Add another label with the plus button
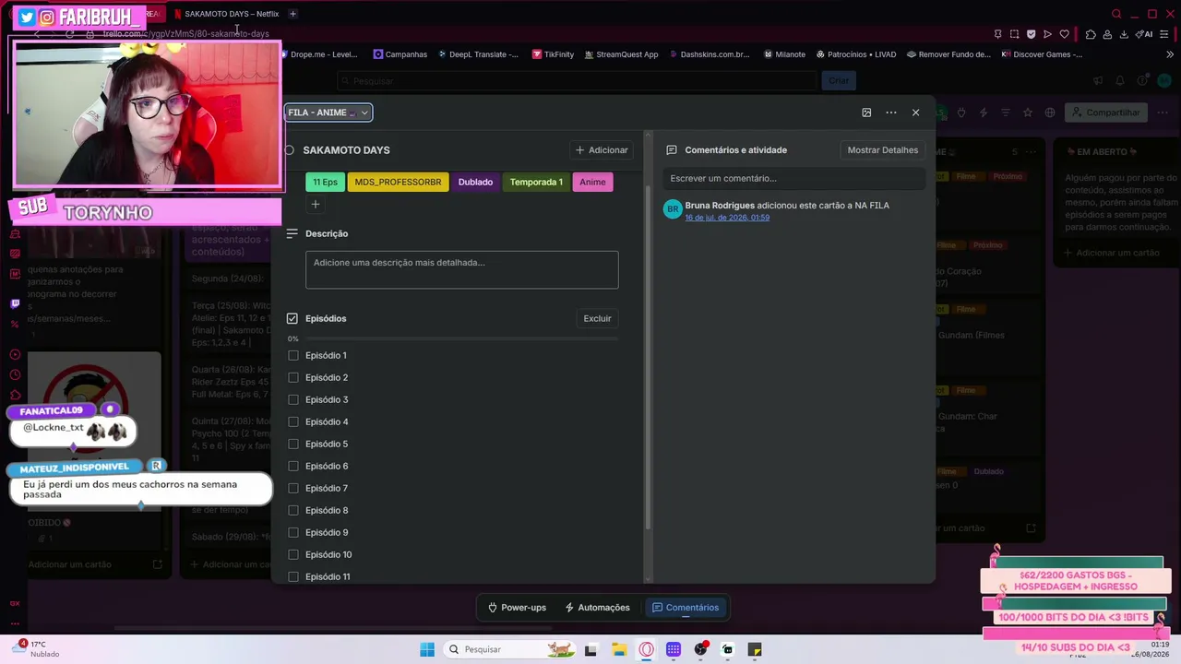The width and height of the screenshot is (1181, 664). pyautogui.click(x=316, y=204)
